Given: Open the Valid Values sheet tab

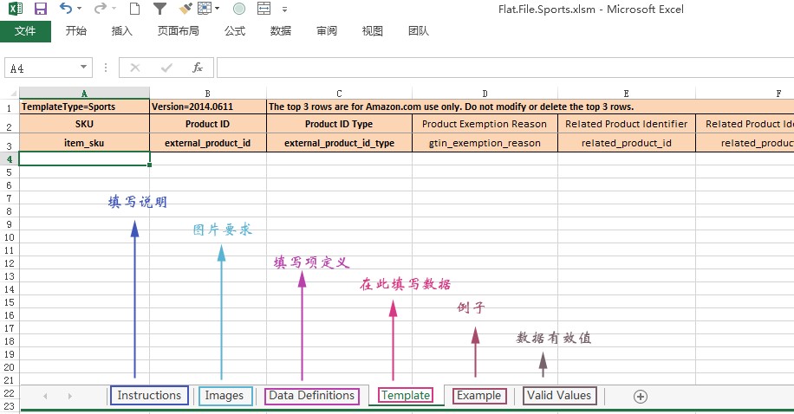Looking at the screenshot, I should click(560, 396).
